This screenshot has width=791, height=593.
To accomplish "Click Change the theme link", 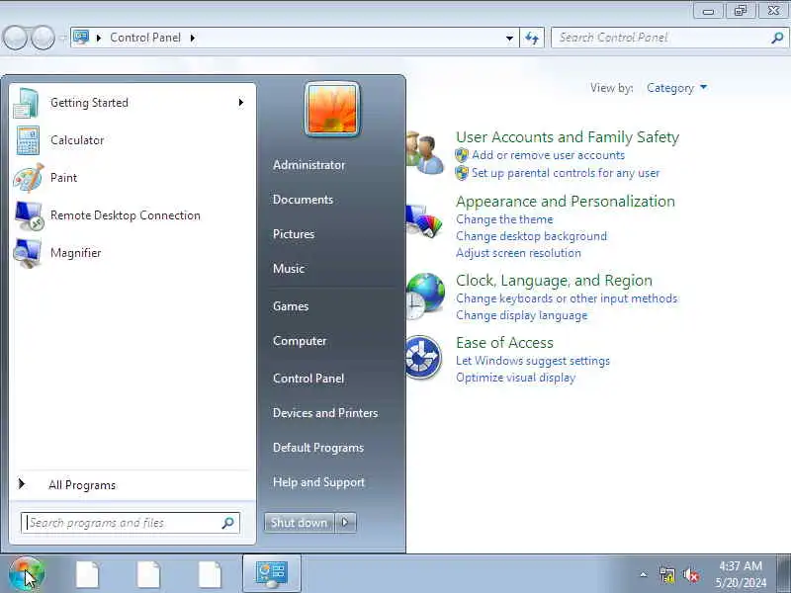I will tap(504, 219).
